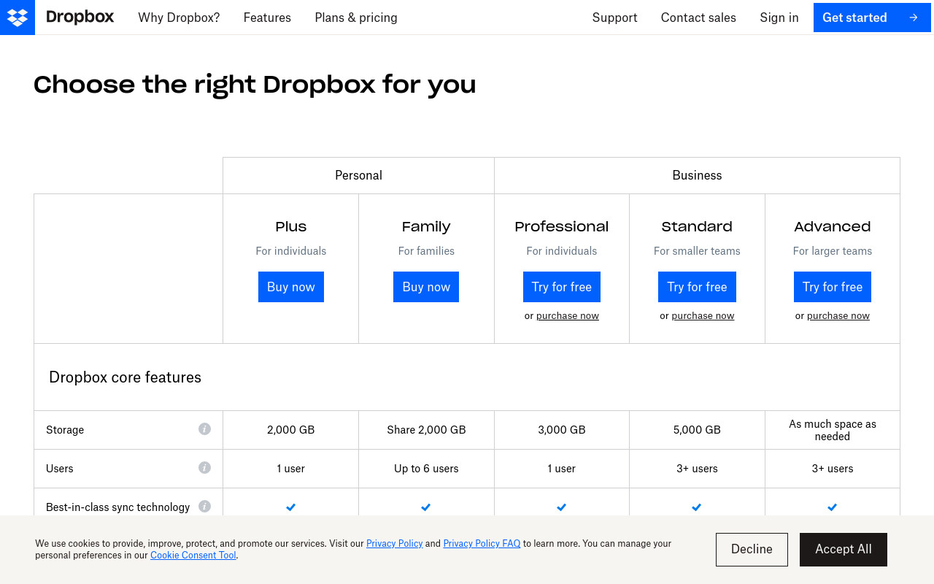
Task: Click the Standard plan sync checkmark
Action: [697, 507]
